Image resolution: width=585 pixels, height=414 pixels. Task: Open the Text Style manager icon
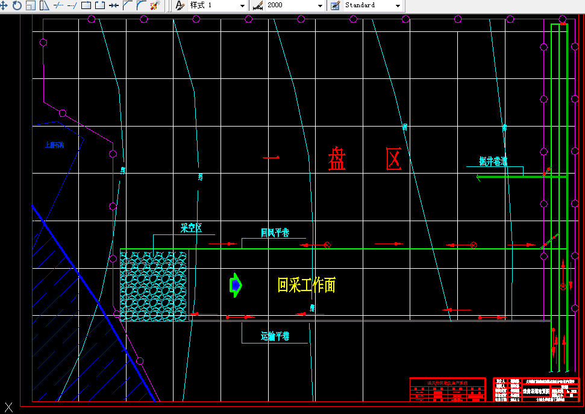coord(180,5)
